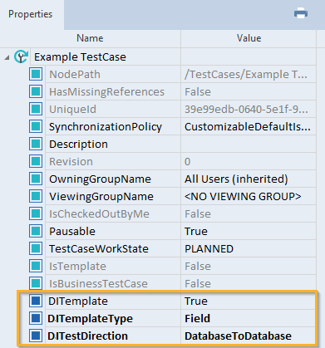Click the DITemplateType value Field
Screen dimensions: 325x348
197,318
